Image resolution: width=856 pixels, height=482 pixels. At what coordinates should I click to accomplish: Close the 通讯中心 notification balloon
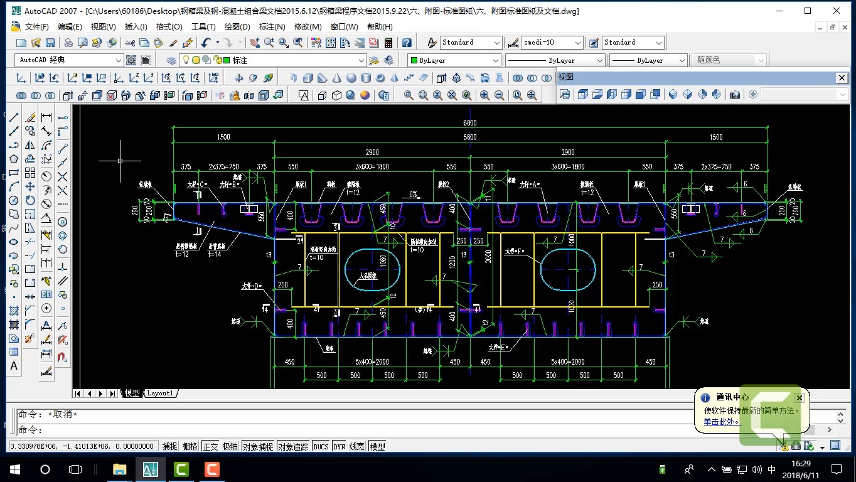(x=799, y=398)
